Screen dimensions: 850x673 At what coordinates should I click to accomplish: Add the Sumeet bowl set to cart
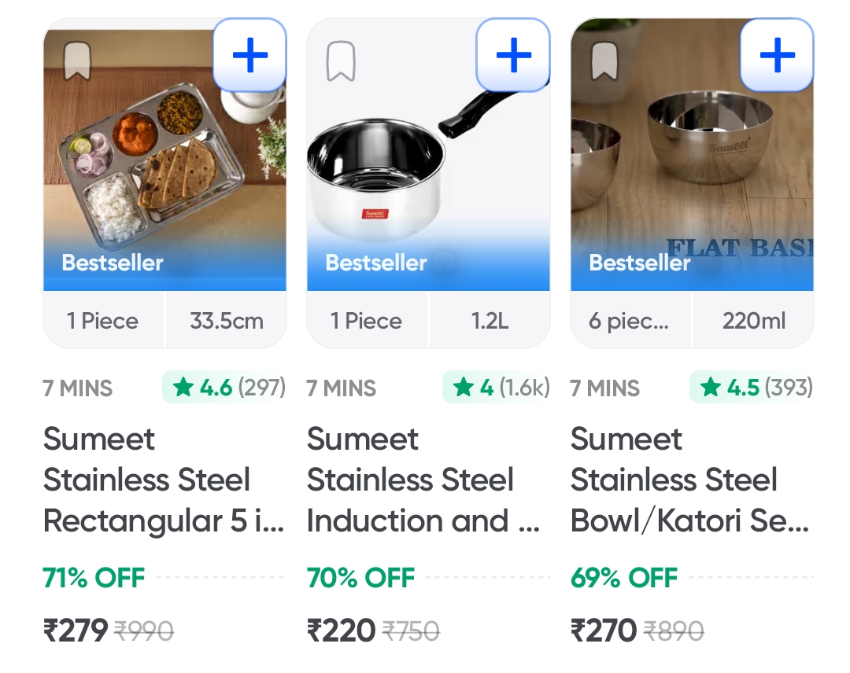[777, 55]
